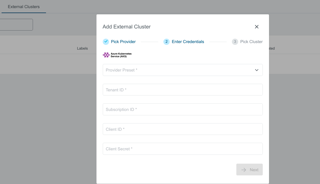Click the Pick Provider step checkmark icon
The width and height of the screenshot is (320, 184).
[106, 41]
